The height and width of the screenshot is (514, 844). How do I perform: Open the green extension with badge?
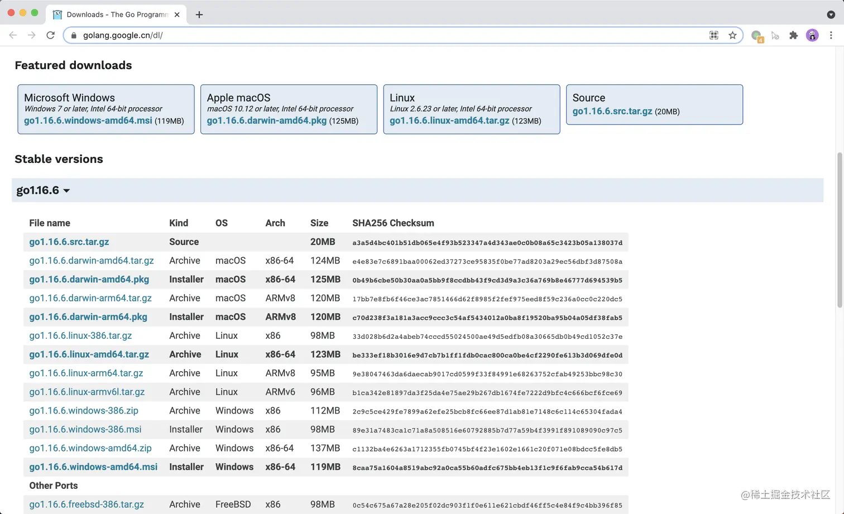coord(757,36)
